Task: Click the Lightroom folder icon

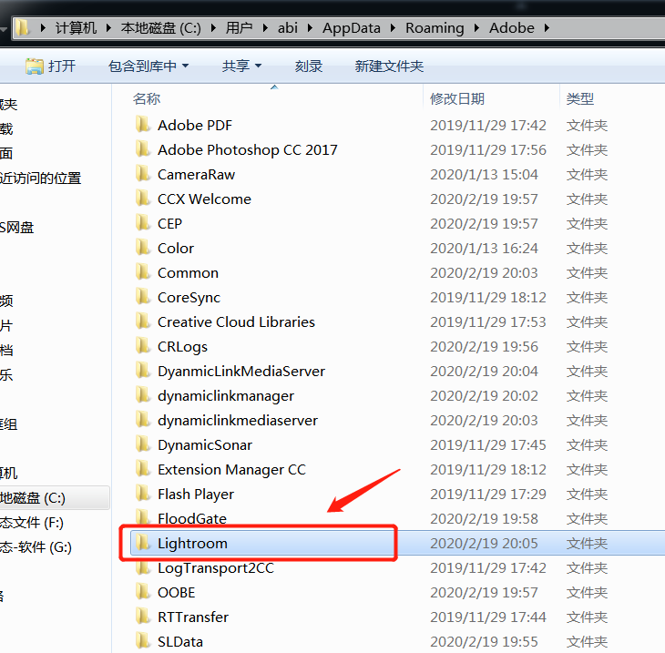Action: tap(143, 543)
